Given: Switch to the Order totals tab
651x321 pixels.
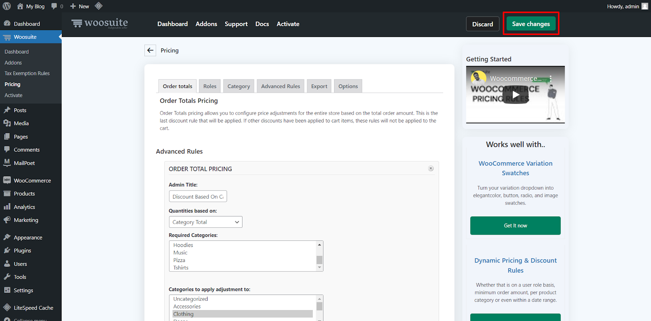Looking at the screenshot, I should tap(177, 86).
